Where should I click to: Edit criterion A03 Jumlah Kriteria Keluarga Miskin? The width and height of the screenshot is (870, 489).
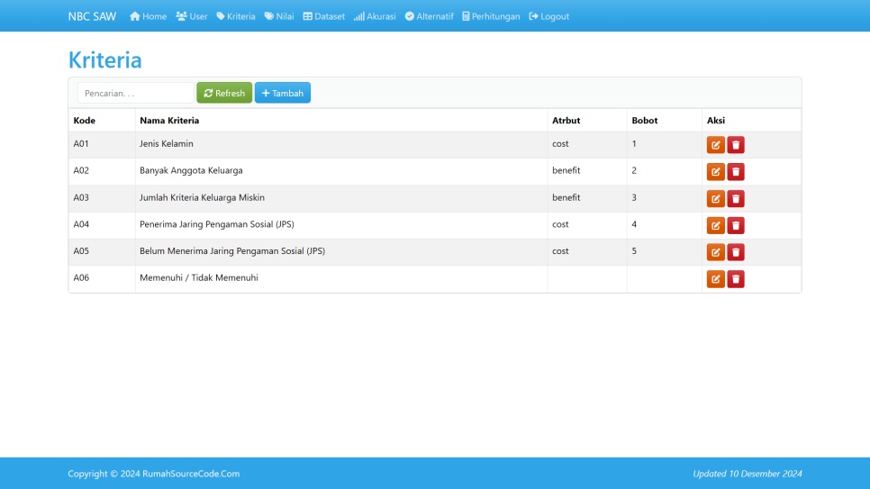pos(715,199)
